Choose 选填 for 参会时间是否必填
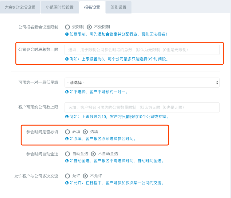This screenshot has height=198, width=231. coord(85,132)
